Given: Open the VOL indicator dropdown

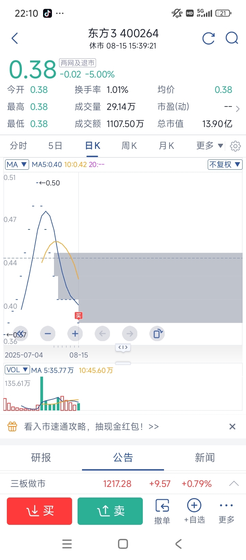Looking at the screenshot, I should coord(17,370).
